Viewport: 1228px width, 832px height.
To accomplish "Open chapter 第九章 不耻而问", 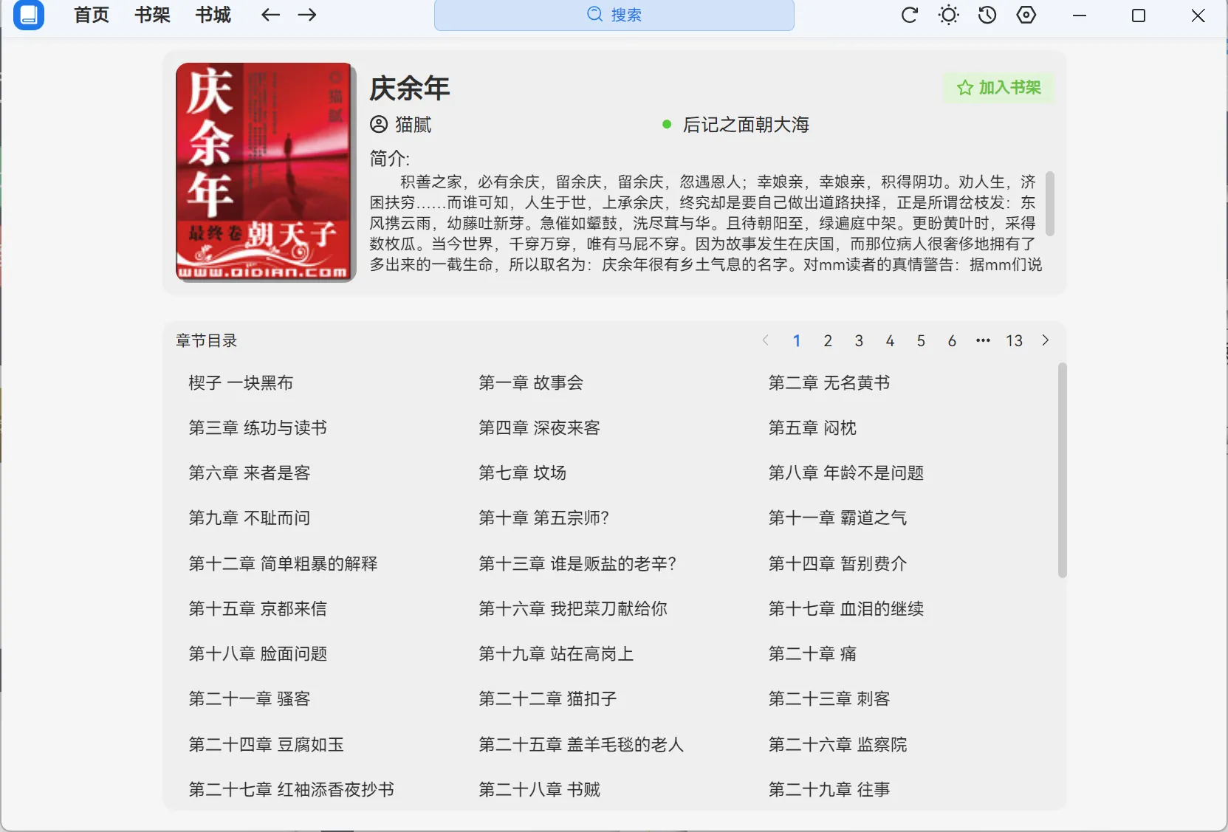I will 250,518.
